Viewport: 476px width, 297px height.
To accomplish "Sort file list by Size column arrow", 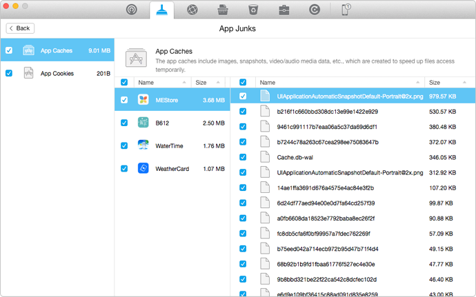I will 466,82.
